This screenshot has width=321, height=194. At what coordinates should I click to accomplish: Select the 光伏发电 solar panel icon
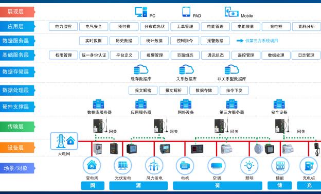(x=122, y=166)
